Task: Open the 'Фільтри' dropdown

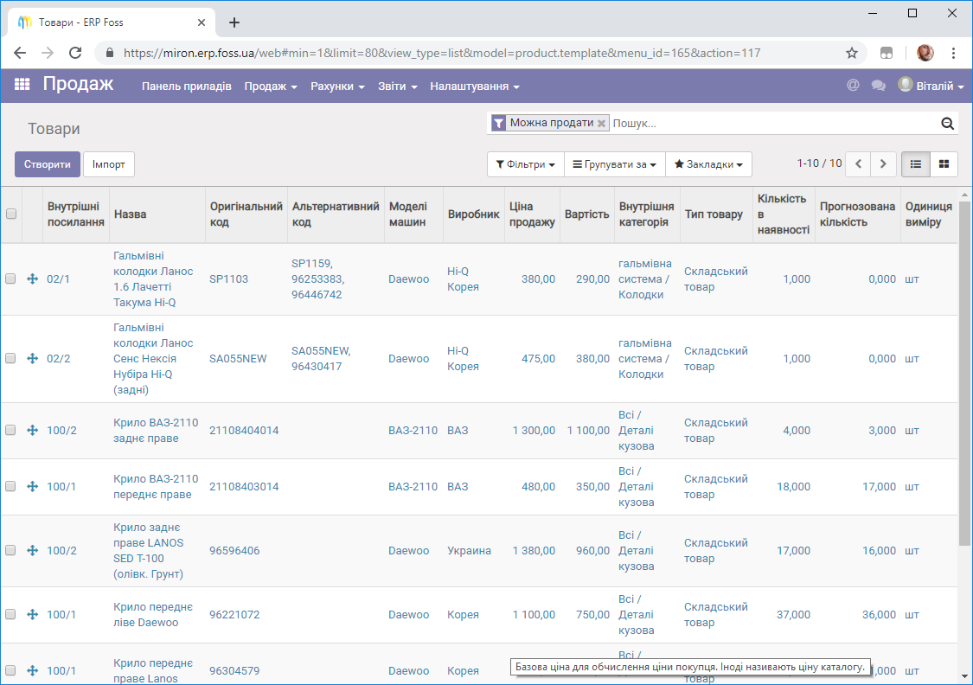Action: pyautogui.click(x=526, y=164)
